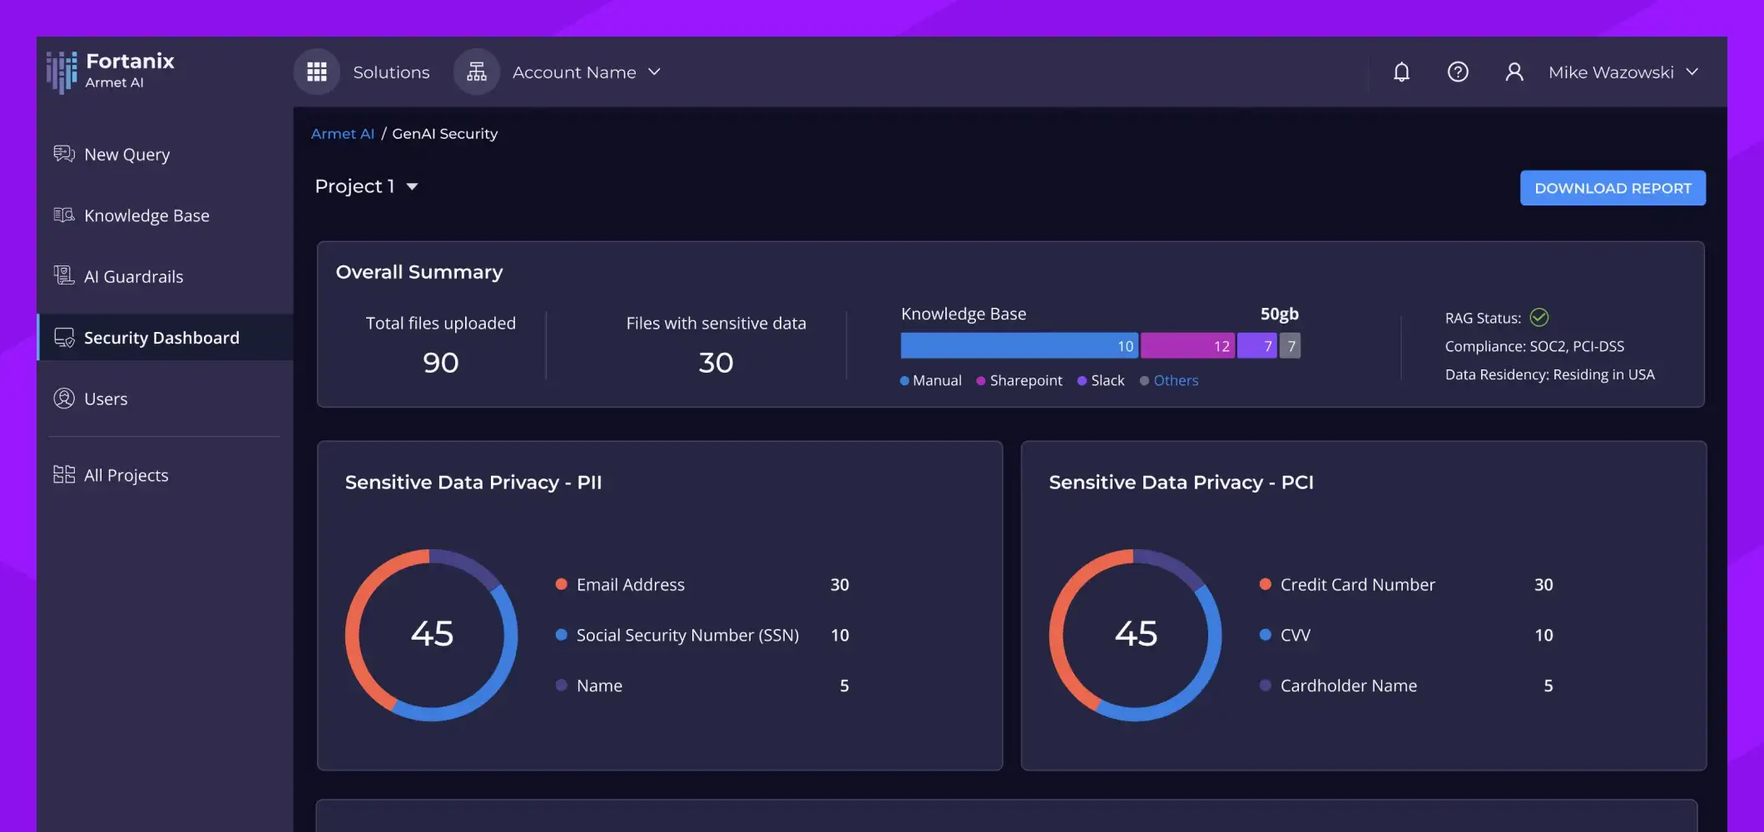Click the Fortanix Armet AI logo

tap(111, 72)
